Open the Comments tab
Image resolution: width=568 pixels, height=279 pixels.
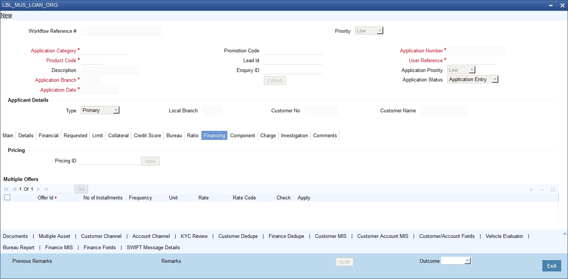(x=325, y=136)
